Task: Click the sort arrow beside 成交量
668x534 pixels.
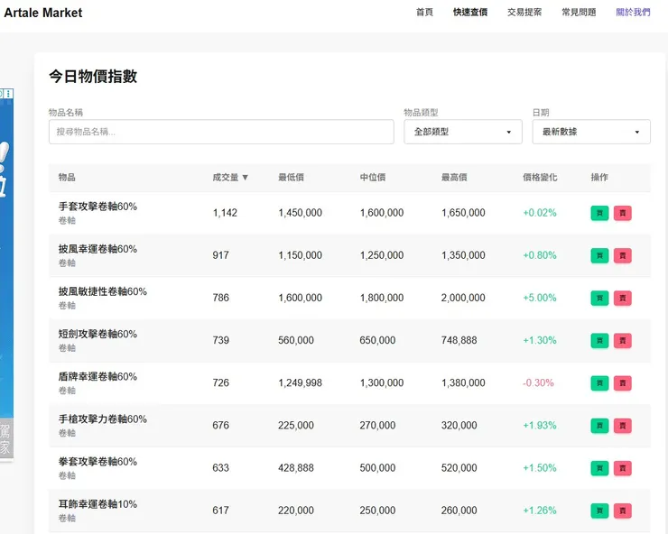Action: (245, 178)
